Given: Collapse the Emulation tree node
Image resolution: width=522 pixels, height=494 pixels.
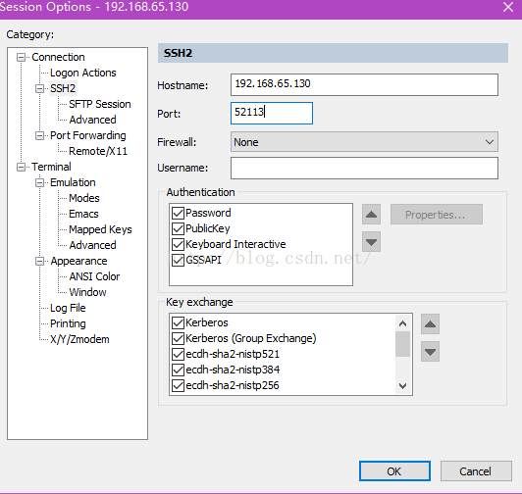Looking at the screenshot, I should [39, 182].
